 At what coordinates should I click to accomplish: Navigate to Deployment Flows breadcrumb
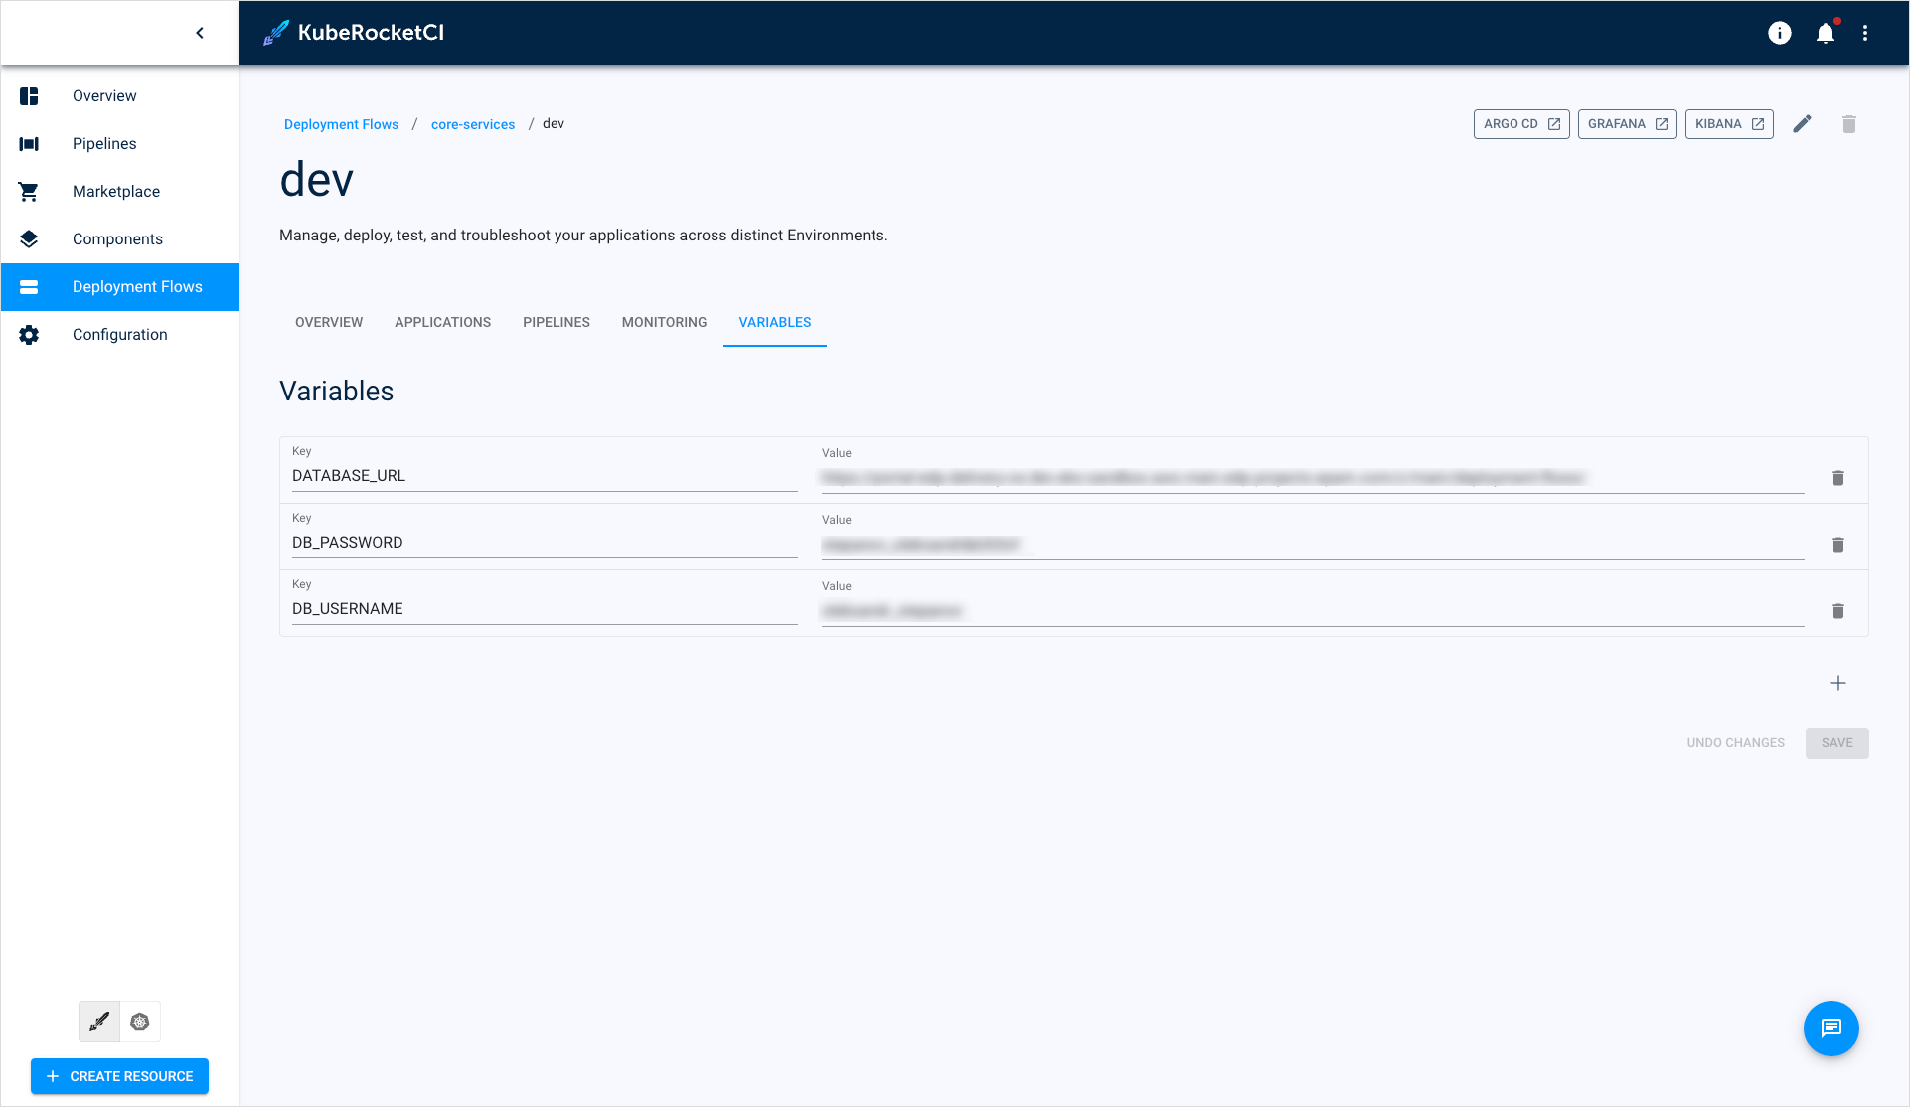[x=340, y=124]
